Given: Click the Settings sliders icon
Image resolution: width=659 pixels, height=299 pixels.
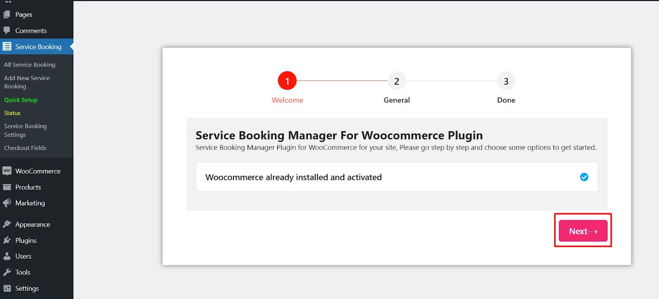Looking at the screenshot, I should pyautogui.click(x=7, y=288).
